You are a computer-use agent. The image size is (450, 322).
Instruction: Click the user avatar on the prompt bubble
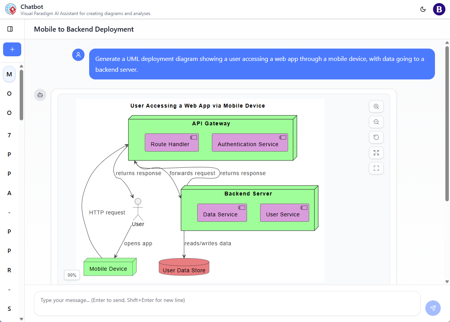[x=78, y=55]
